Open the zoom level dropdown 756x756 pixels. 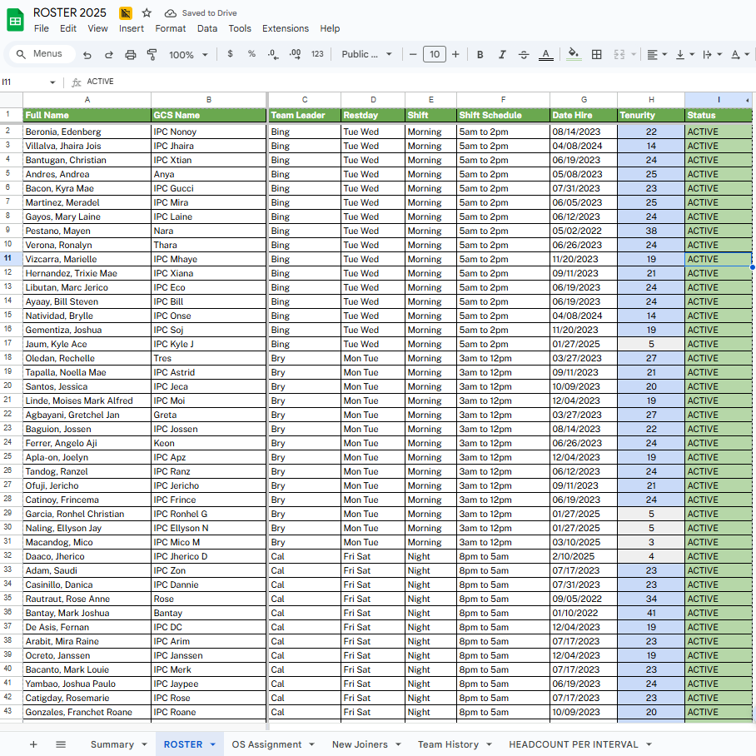(188, 55)
